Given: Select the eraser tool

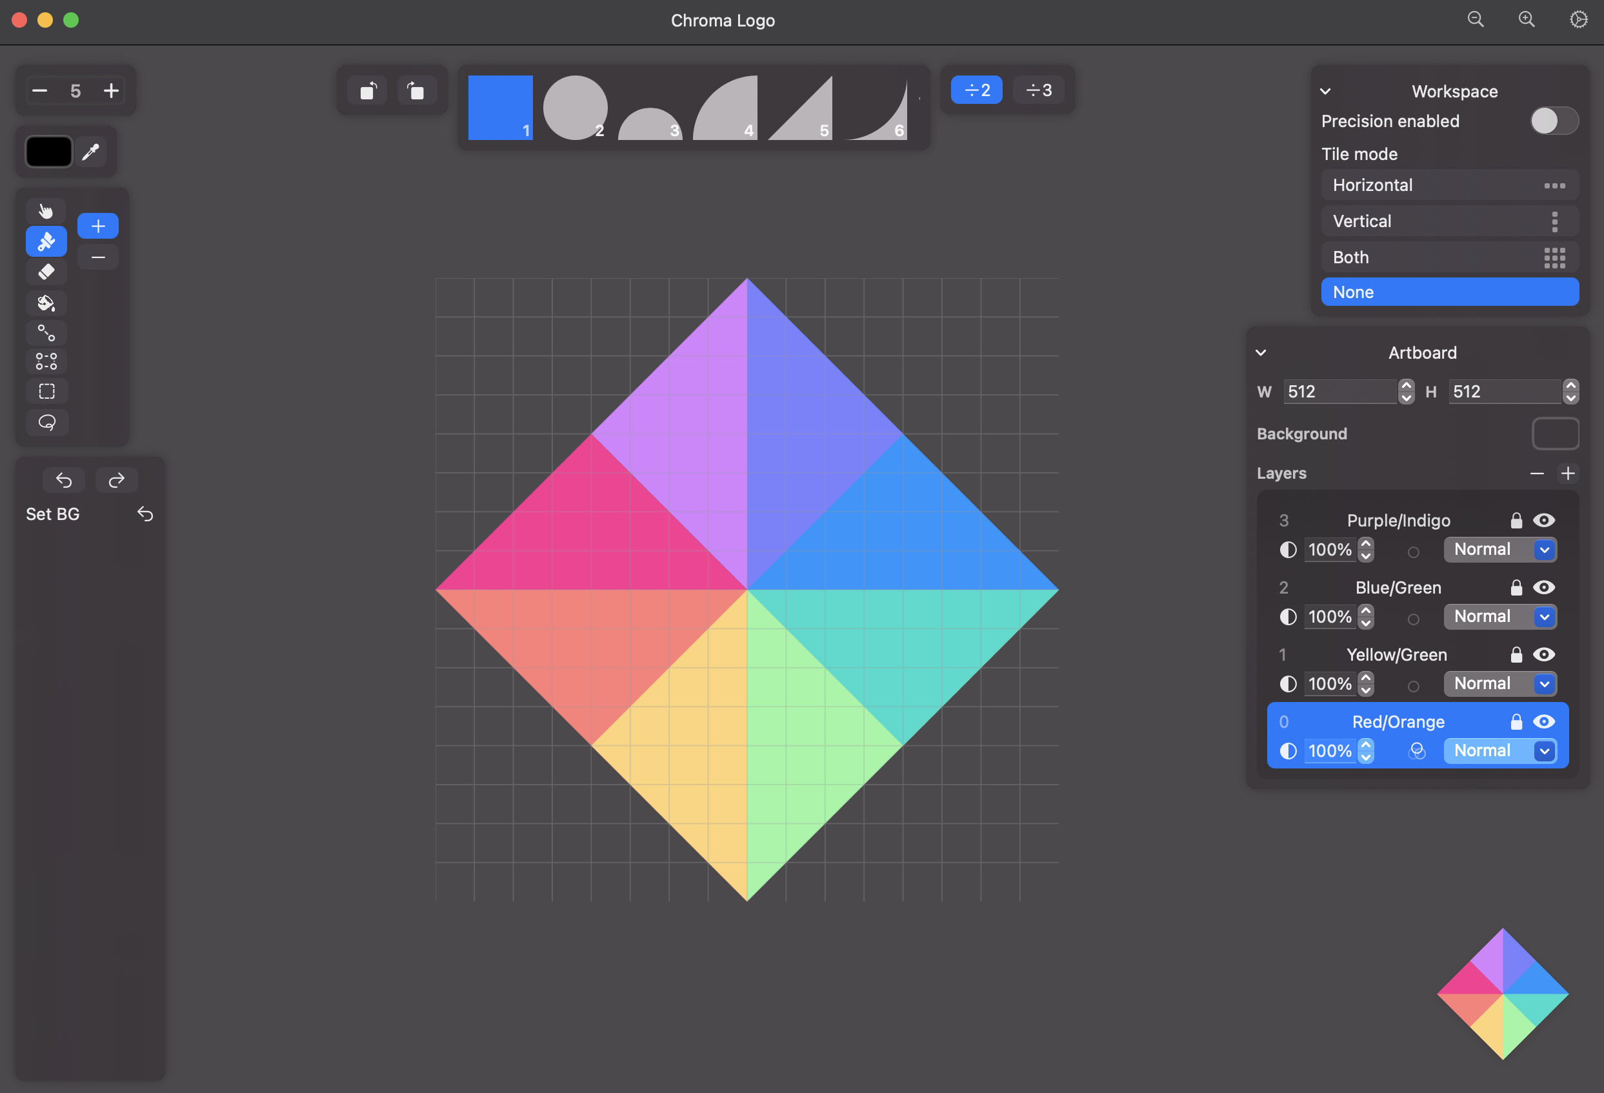Looking at the screenshot, I should pos(46,272).
